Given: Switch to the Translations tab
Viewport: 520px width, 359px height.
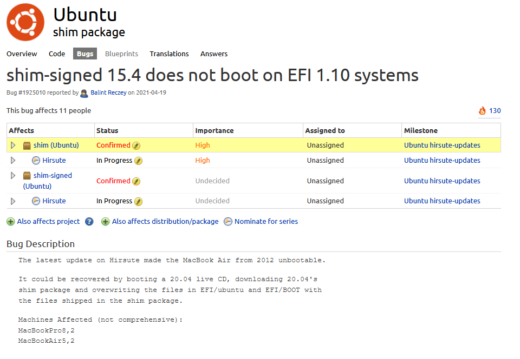Looking at the screenshot, I should click(169, 54).
